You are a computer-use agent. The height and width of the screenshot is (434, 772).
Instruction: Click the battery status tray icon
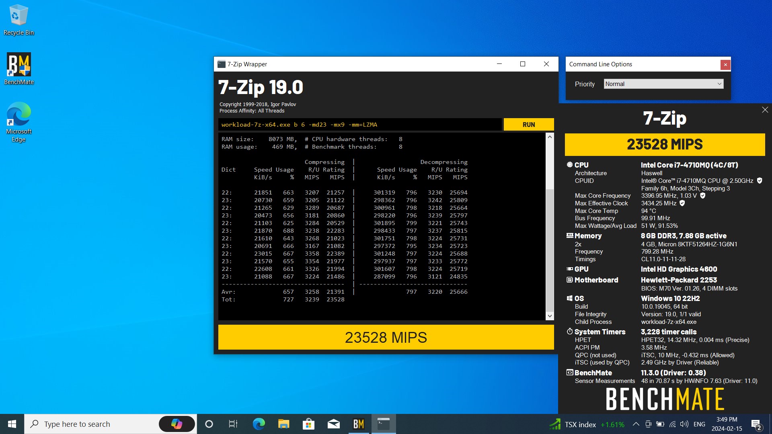[x=660, y=424]
